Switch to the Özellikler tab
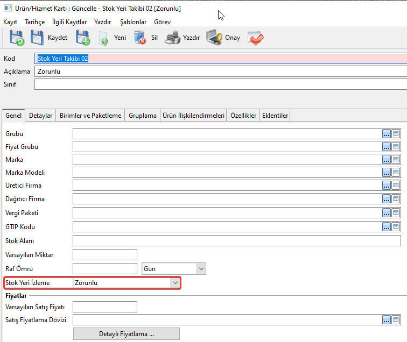The width and height of the screenshot is (407, 342). [x=243, y=116]
